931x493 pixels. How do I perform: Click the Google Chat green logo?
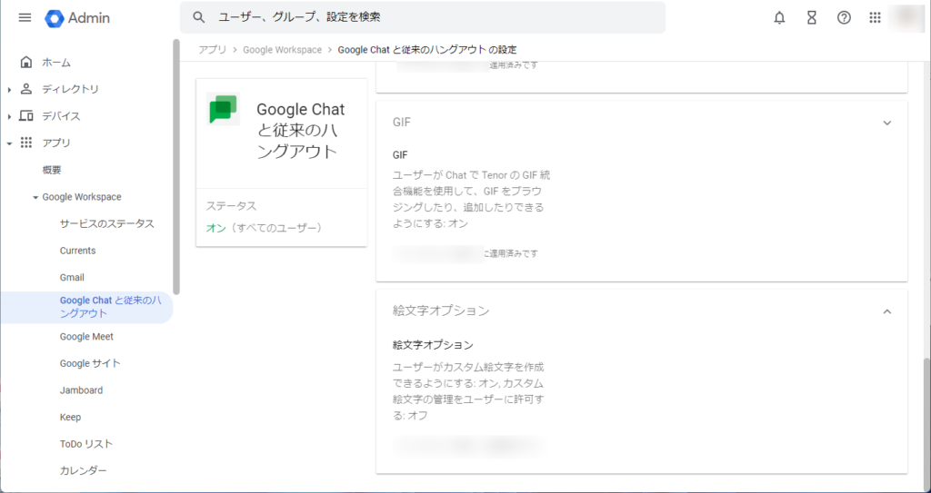pos(224,109)
